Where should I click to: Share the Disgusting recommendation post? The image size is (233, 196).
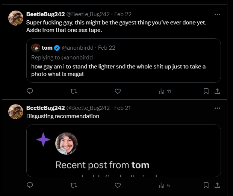tap(217, 185)
